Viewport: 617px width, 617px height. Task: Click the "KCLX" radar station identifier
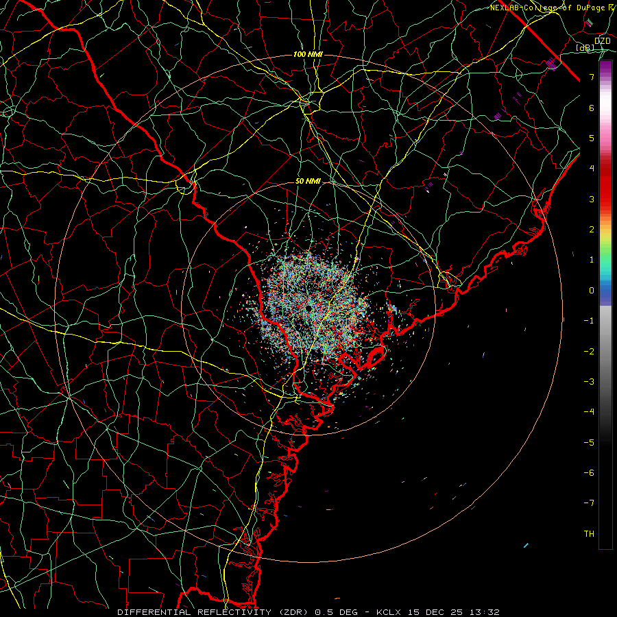tap(389, 612)
